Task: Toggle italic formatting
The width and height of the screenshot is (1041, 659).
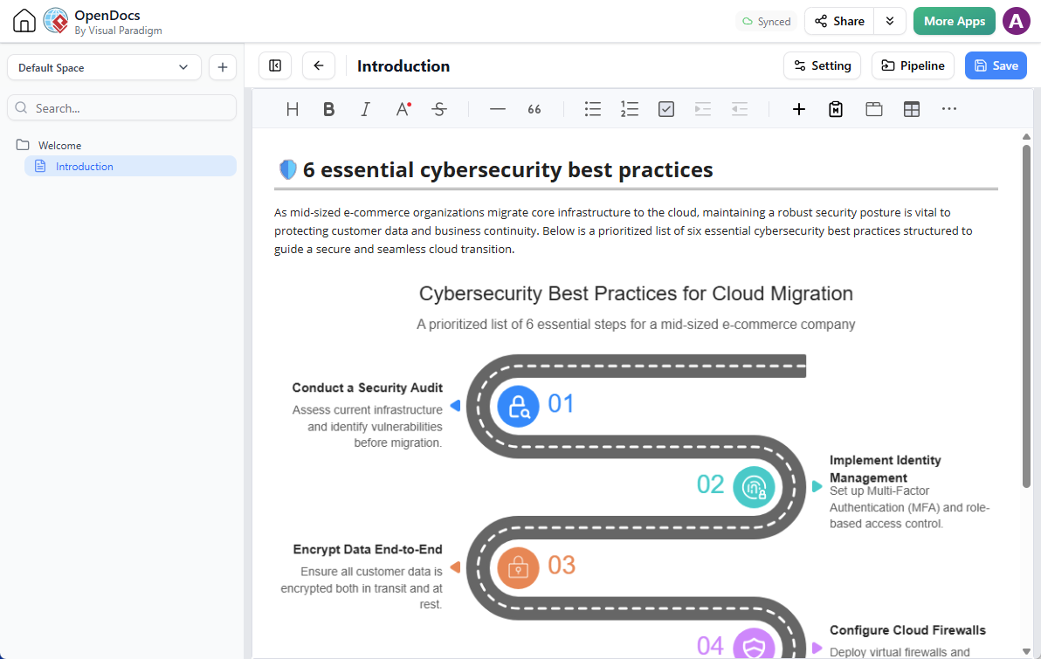Action: pos(365,109)
